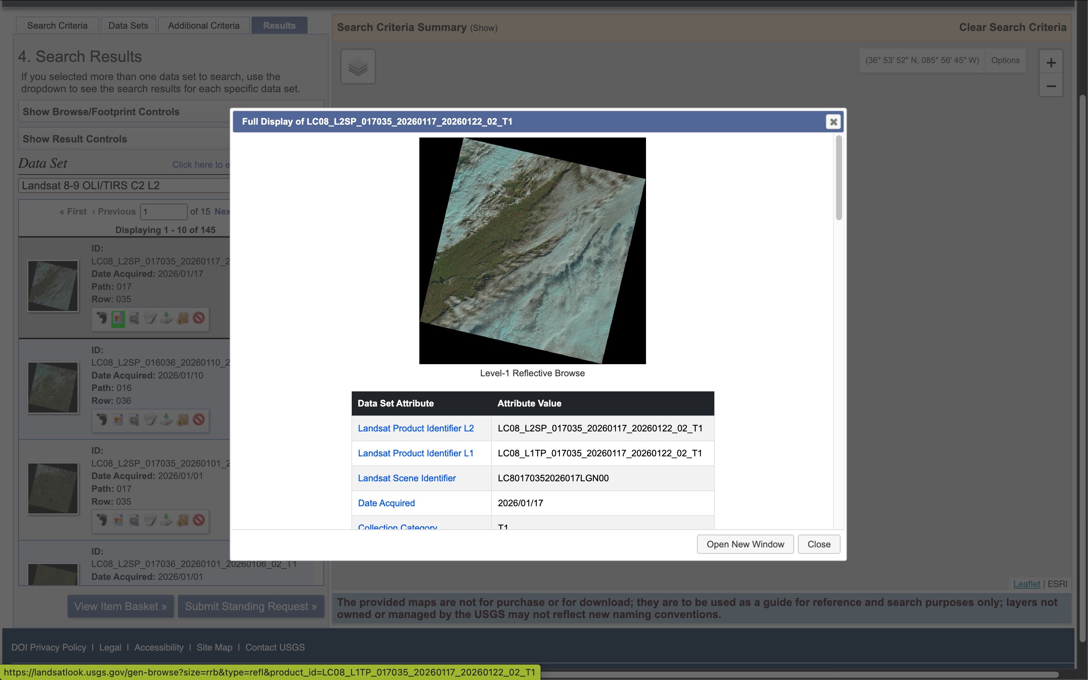The width and height of the screenshot is (1088, 680).
Task: Click Open New Window button
Action: [x=745, y=544]
